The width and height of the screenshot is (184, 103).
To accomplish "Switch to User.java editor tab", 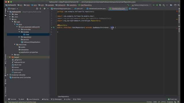I will (x=133, y=9).
